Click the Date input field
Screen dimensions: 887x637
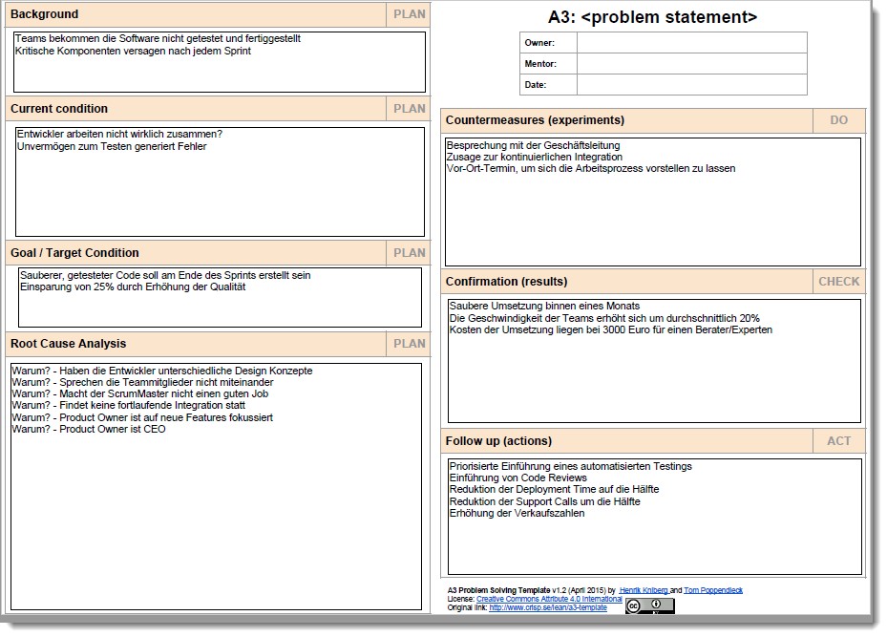click(691, 85)
